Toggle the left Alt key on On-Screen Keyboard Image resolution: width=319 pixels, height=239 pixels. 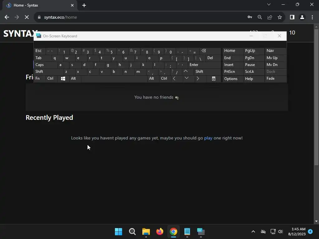coord(75,79)
